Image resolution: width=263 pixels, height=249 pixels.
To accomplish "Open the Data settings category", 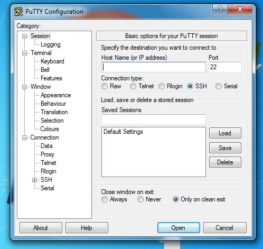I will click(x=46, y=146).
